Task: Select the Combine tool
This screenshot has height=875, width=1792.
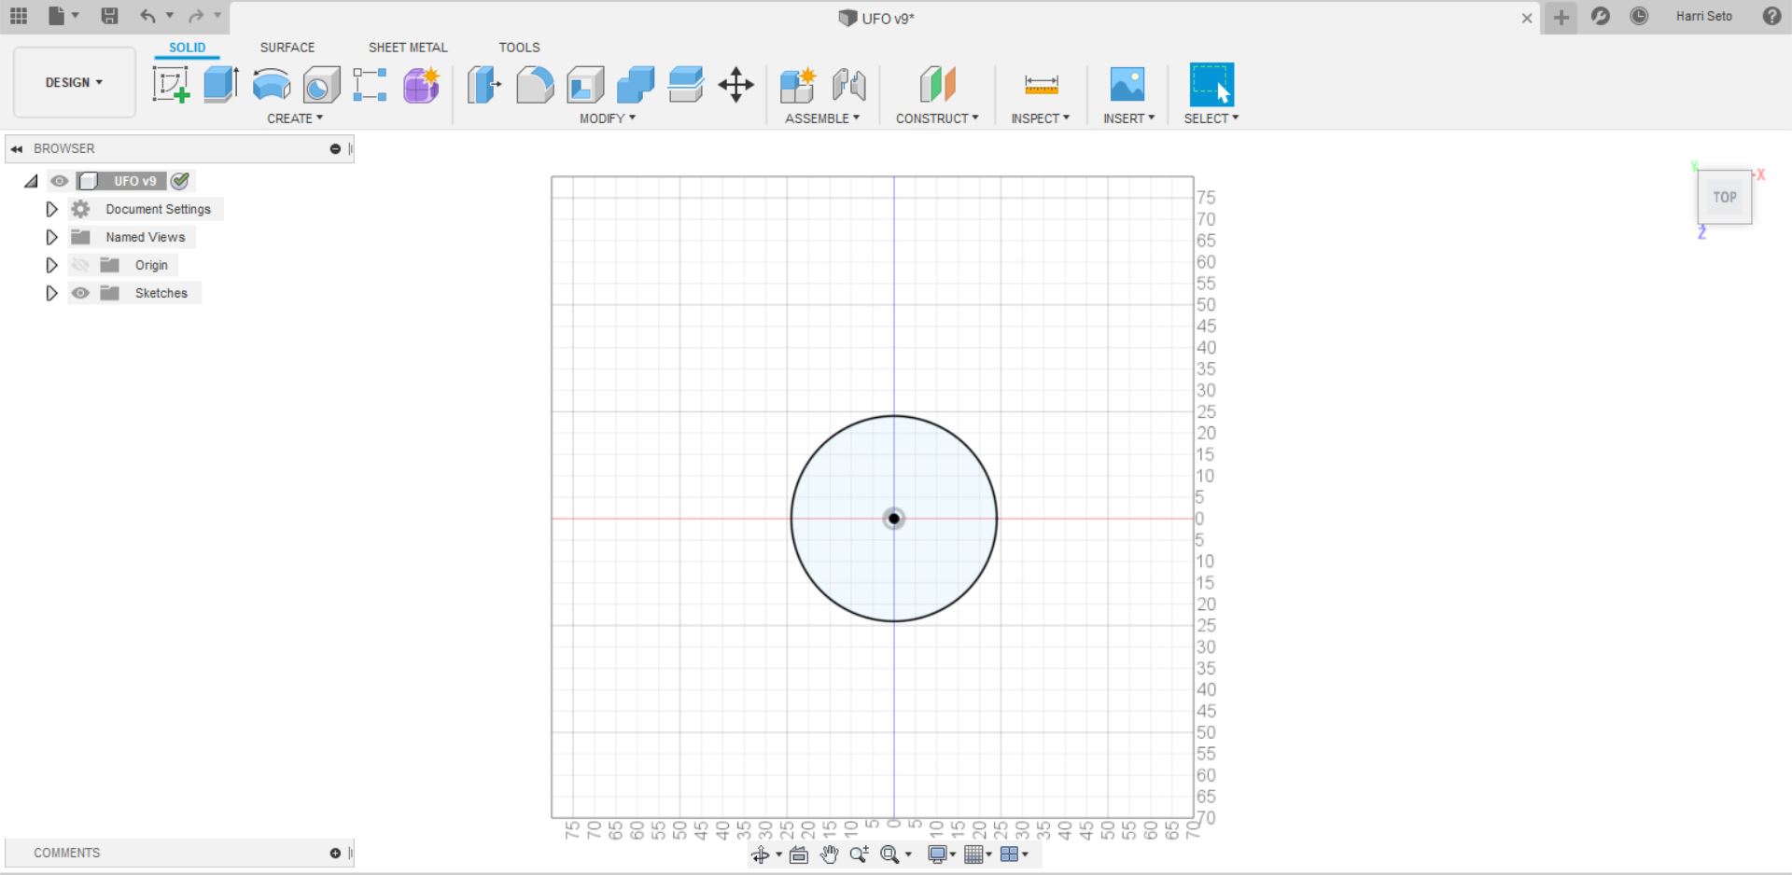Action: click(636, 85)
